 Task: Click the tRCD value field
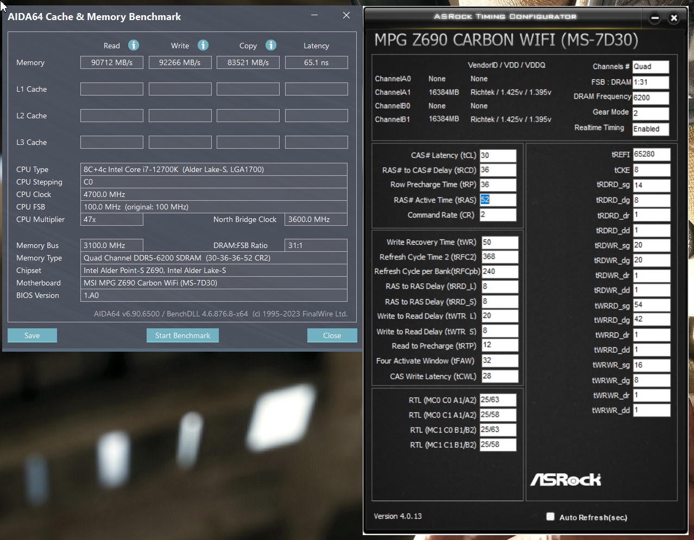point(498,170)
